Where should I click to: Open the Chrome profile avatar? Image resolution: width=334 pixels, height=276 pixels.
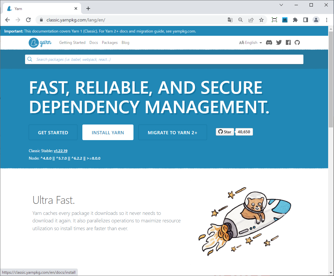[x=316, y=20]
